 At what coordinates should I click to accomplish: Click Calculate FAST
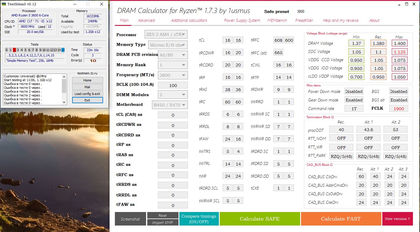[341, 219]
